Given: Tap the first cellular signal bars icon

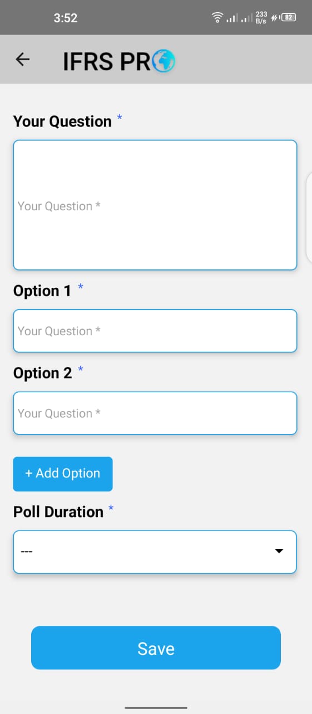Looking at the screenshot, I should click(x=232, y=18).
